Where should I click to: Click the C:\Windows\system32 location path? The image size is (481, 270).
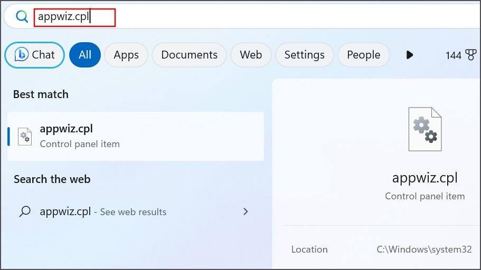pyautogui.click(x=425, y=249)
